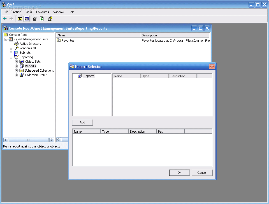Click the Forward arrow toolbar icon

coord(11,19)
